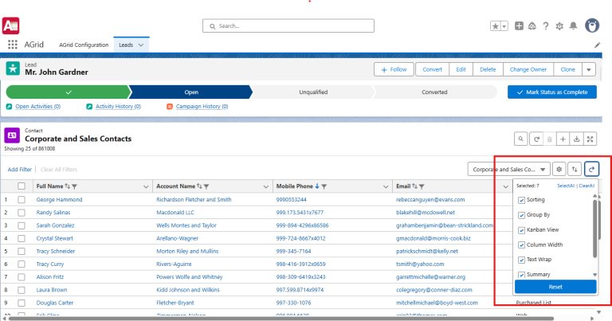The width and height of the screenshot is (612, 321).
Task: Uncheck the Summary option
Action: 521,275
